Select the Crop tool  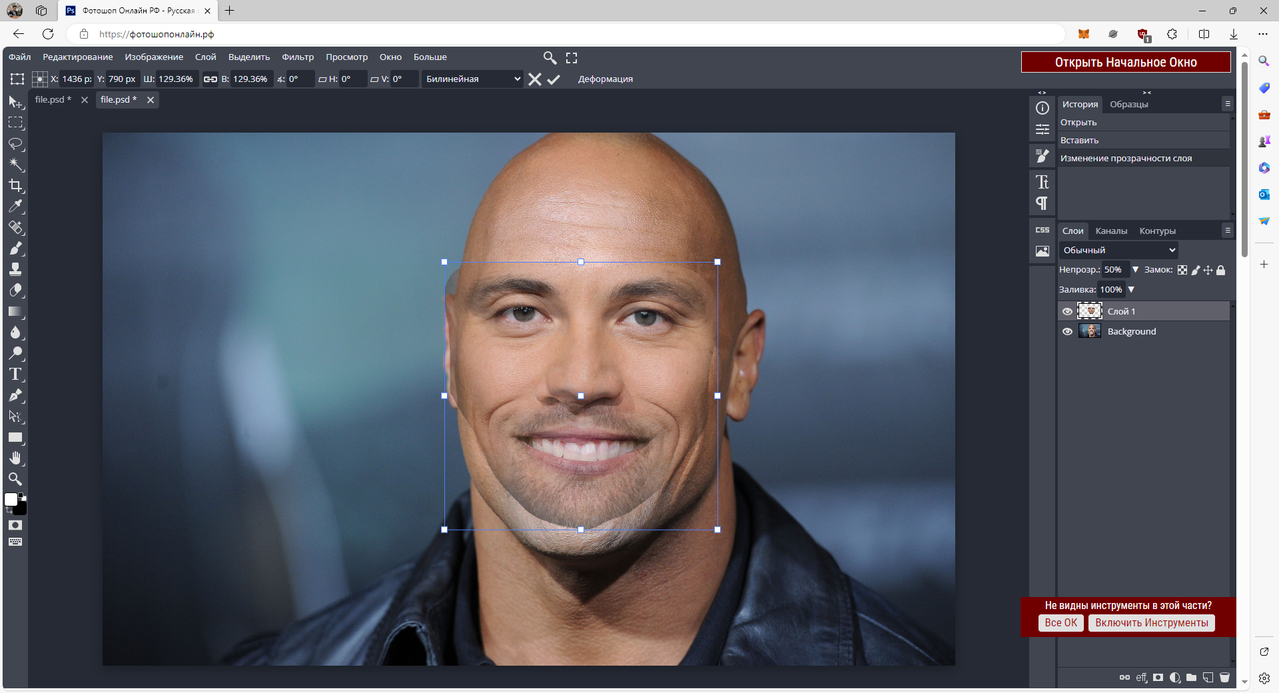click(16, 186)
